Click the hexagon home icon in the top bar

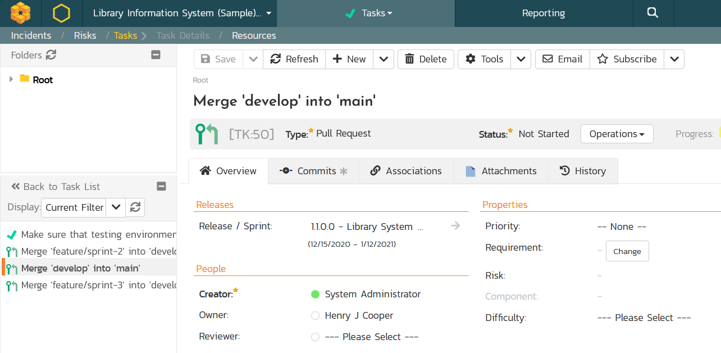pyautogui.click(x=61, y=13)
